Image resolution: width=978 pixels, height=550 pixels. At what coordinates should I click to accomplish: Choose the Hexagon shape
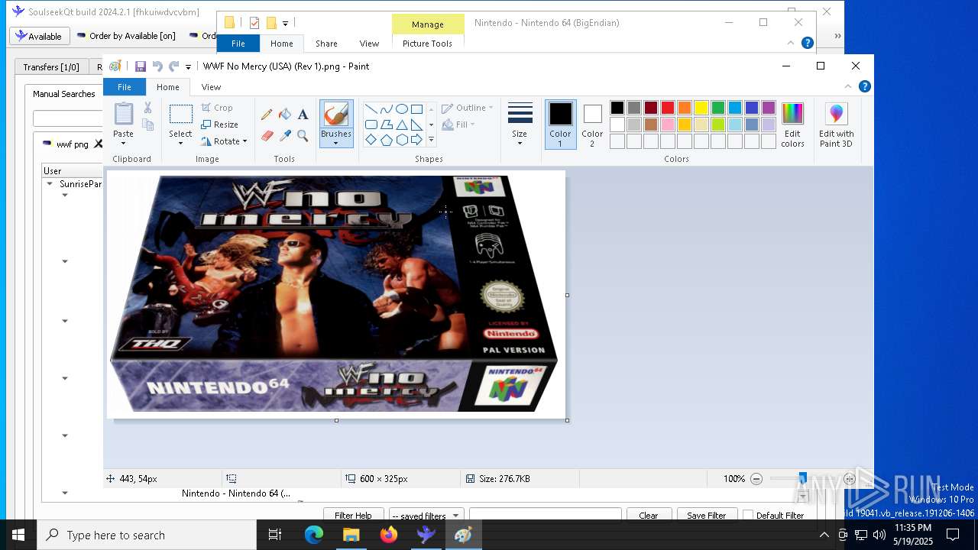click(x=401, y=140)
